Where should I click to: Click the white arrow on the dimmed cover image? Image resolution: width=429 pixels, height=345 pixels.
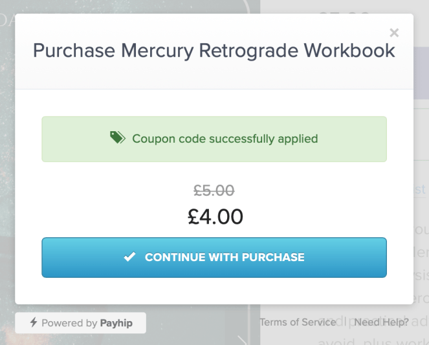coord(241,338)
